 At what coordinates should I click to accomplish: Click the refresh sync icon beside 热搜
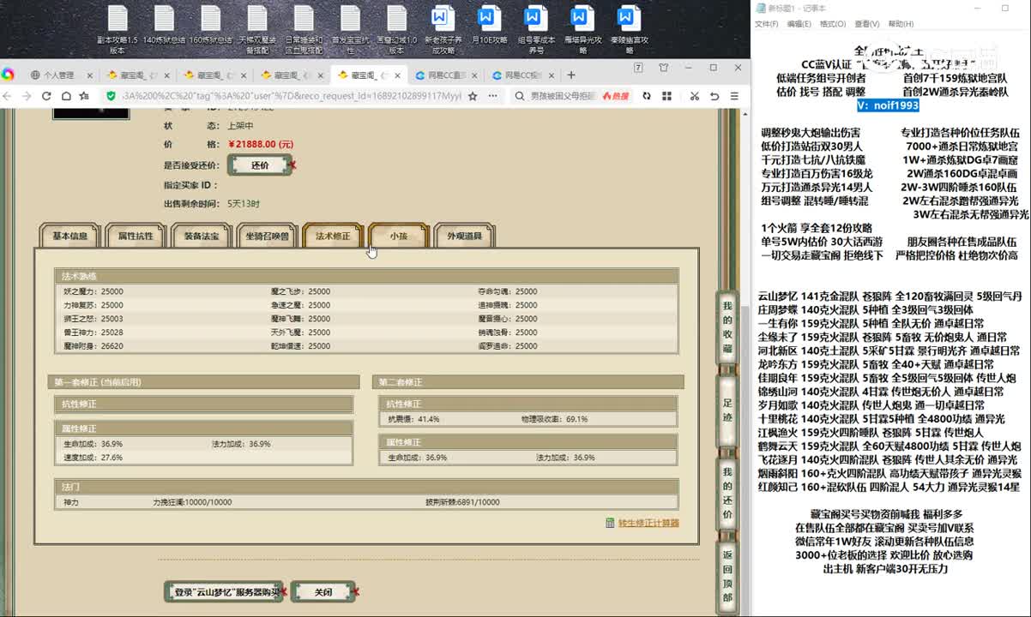coord(646,96)
